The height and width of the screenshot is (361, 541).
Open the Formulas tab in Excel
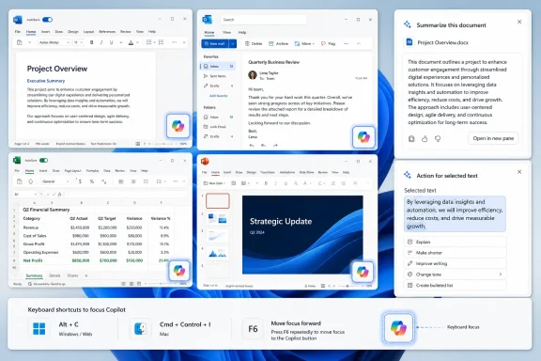(92, 171)
